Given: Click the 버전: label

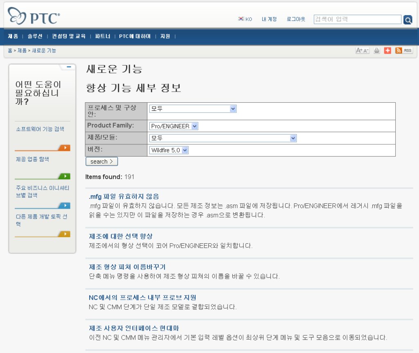Looking at the screenshot, I should 95,149.
